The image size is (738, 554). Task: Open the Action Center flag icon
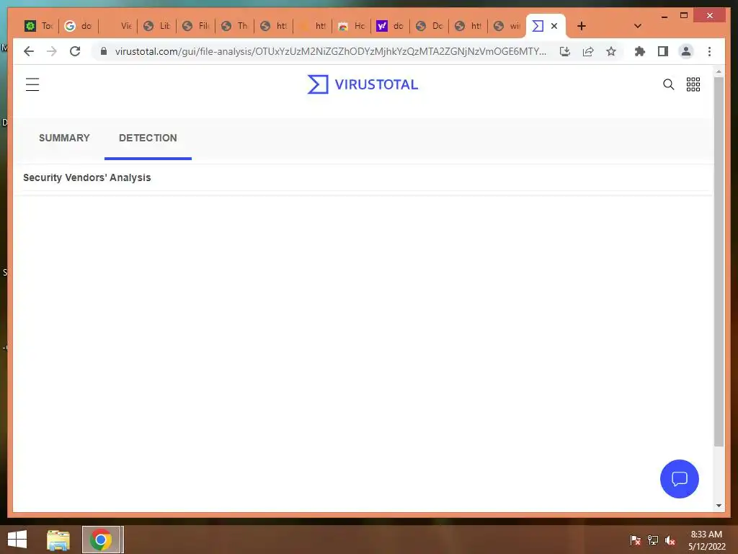pyautogui.click(x=635, y=540)
